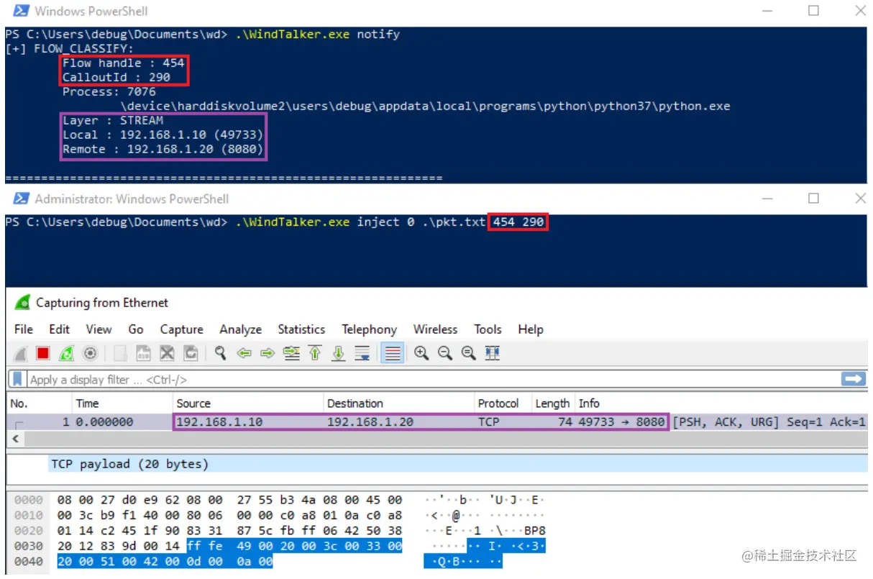Click hex dump row offset 0030
The height and width of the screenshot is (579, 873).
pos(29,546)
